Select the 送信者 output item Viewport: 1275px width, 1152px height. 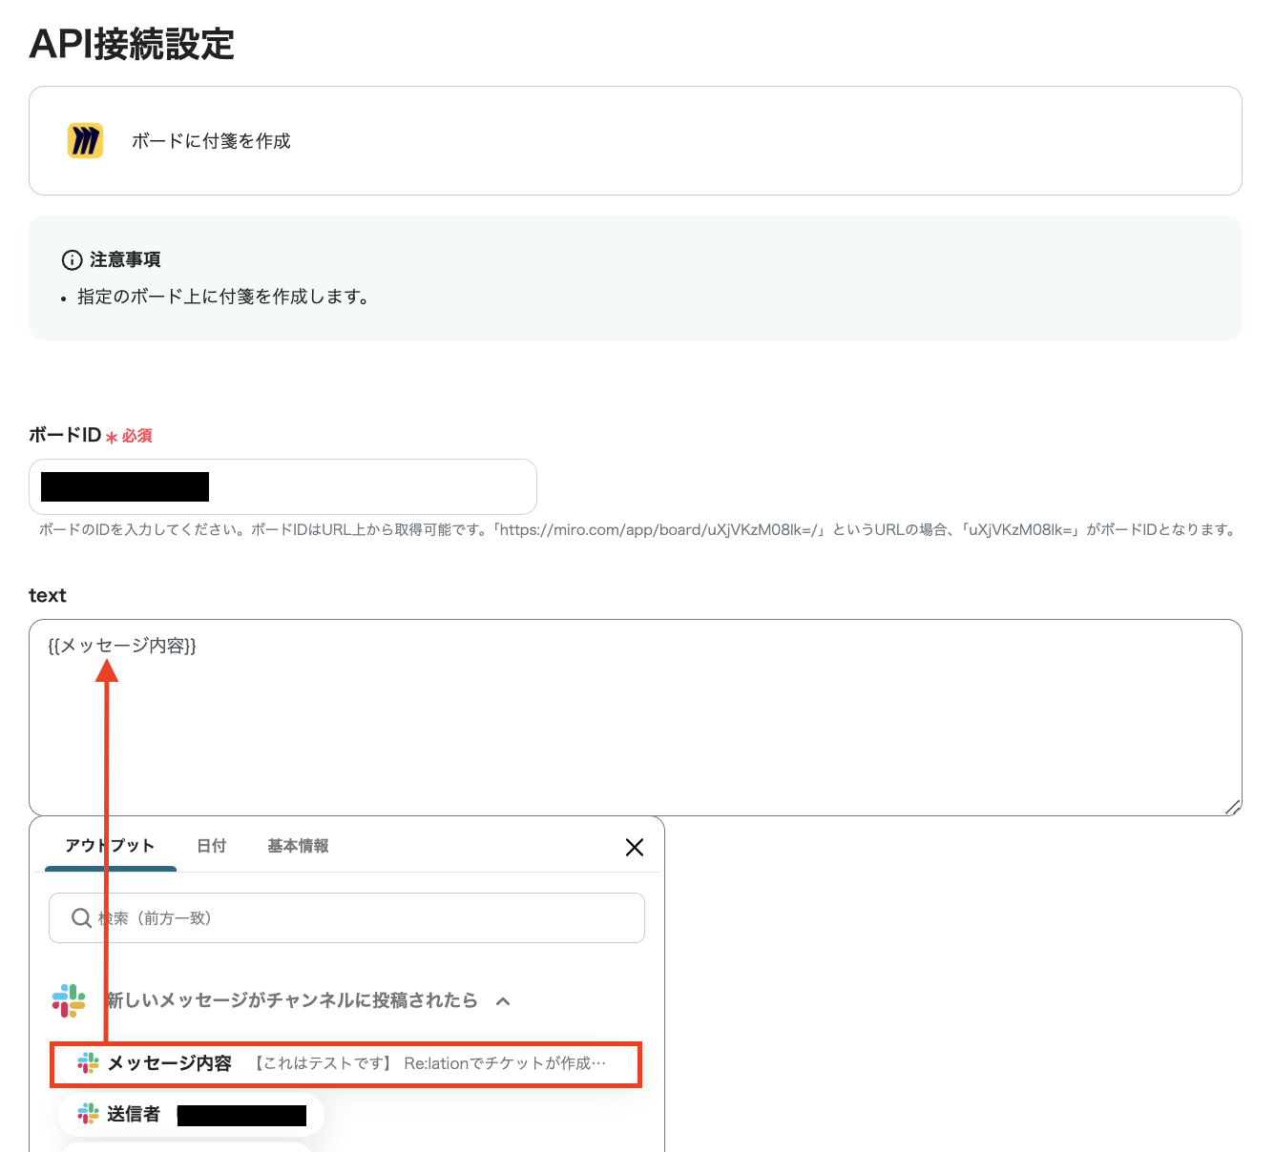coord(191,1114)
